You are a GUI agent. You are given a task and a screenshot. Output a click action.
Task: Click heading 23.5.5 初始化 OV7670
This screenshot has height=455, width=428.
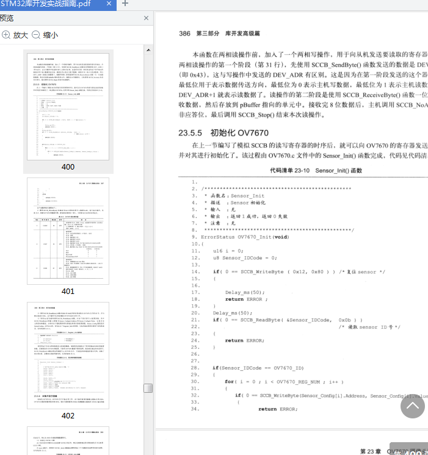(223, 133)
